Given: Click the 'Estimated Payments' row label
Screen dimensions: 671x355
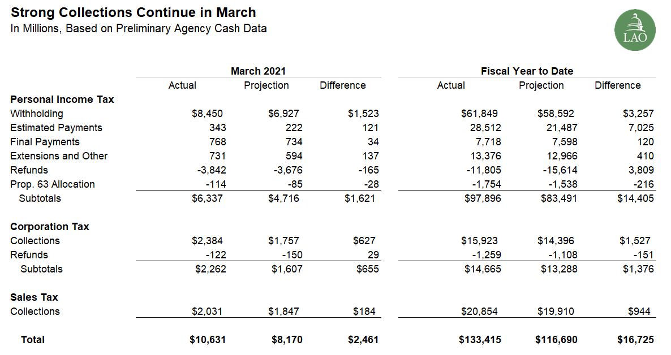Looking at the screenshot, I should 56,128.
